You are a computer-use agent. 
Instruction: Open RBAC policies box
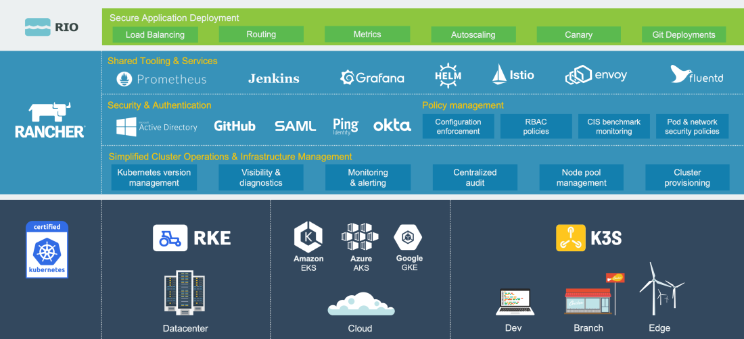pos(536,126)
